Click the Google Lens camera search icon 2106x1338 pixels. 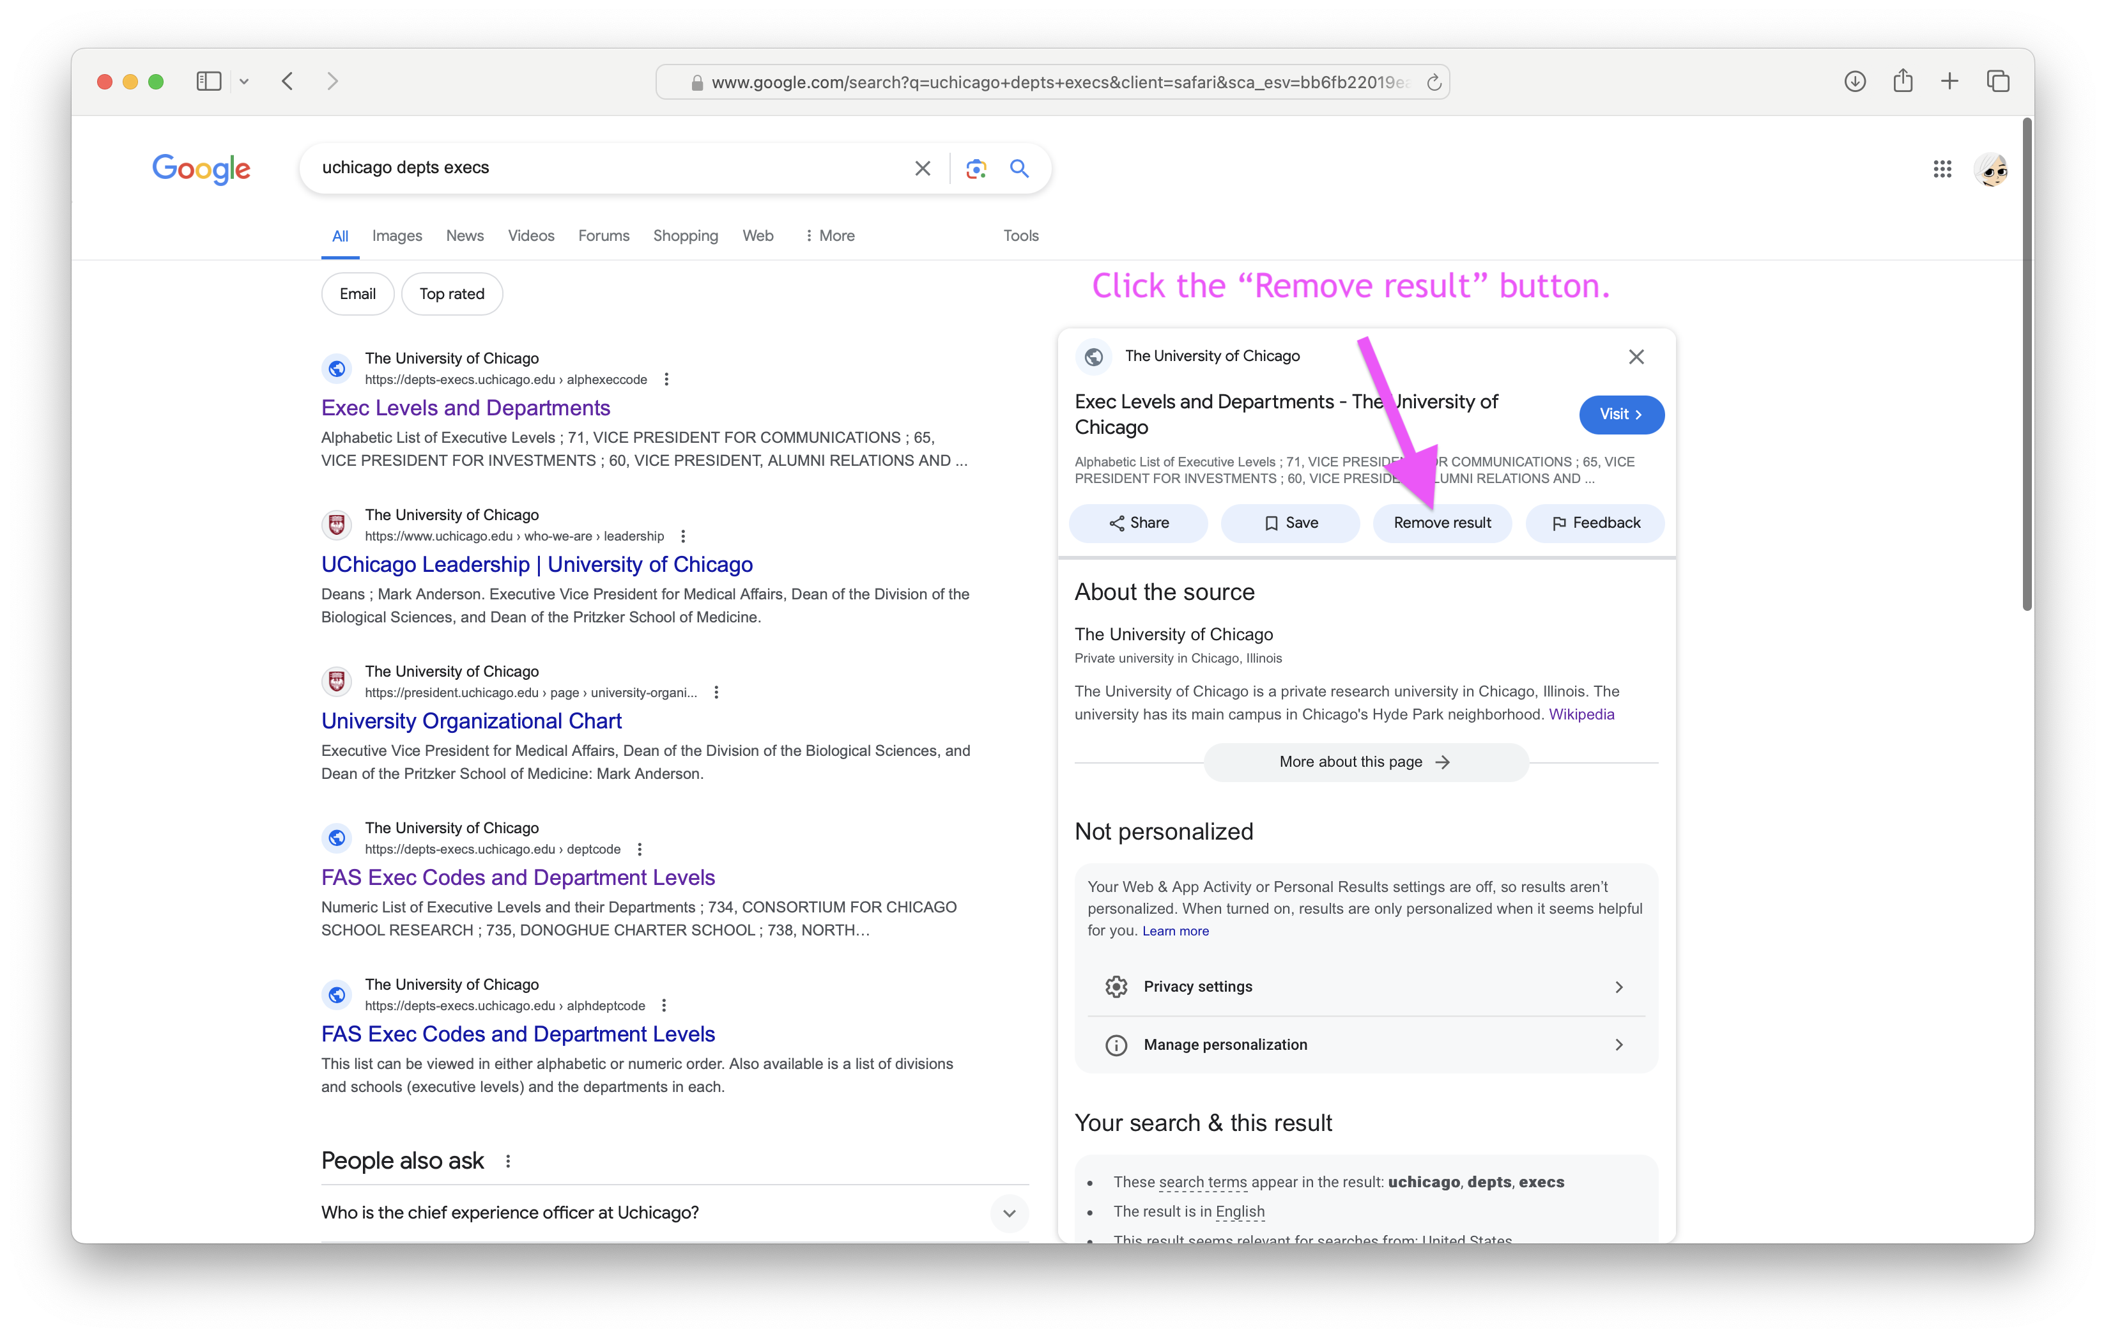coord(976,168)
